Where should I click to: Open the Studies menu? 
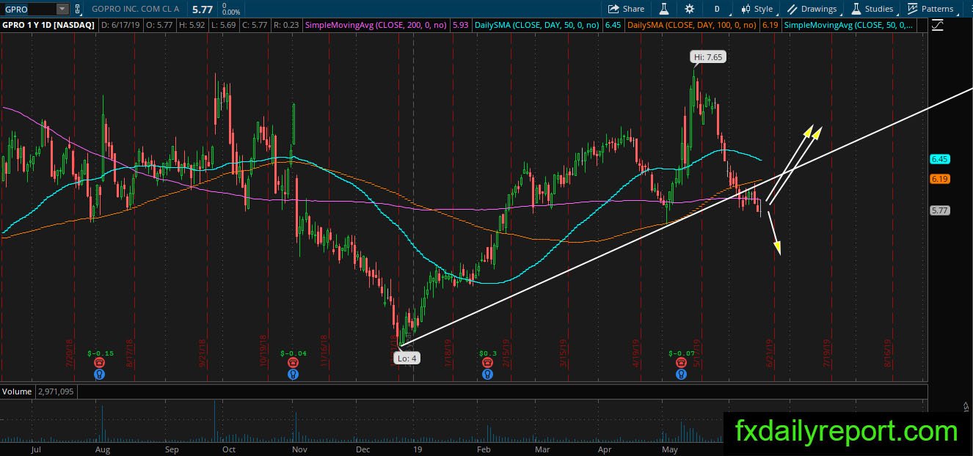coord(872,9)
